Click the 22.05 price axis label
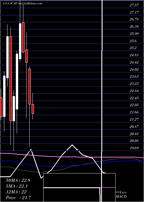This screenshot has width=144, height=202. (x=134, y=105)
